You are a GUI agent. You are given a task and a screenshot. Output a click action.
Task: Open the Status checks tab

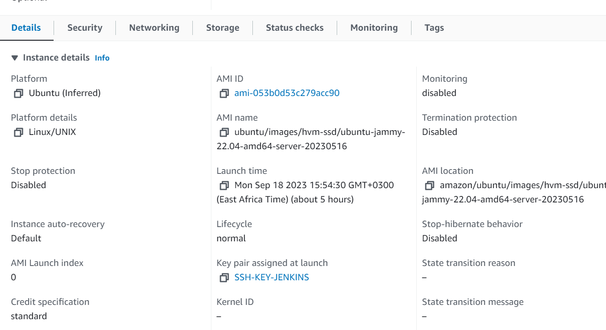point(295,28)
